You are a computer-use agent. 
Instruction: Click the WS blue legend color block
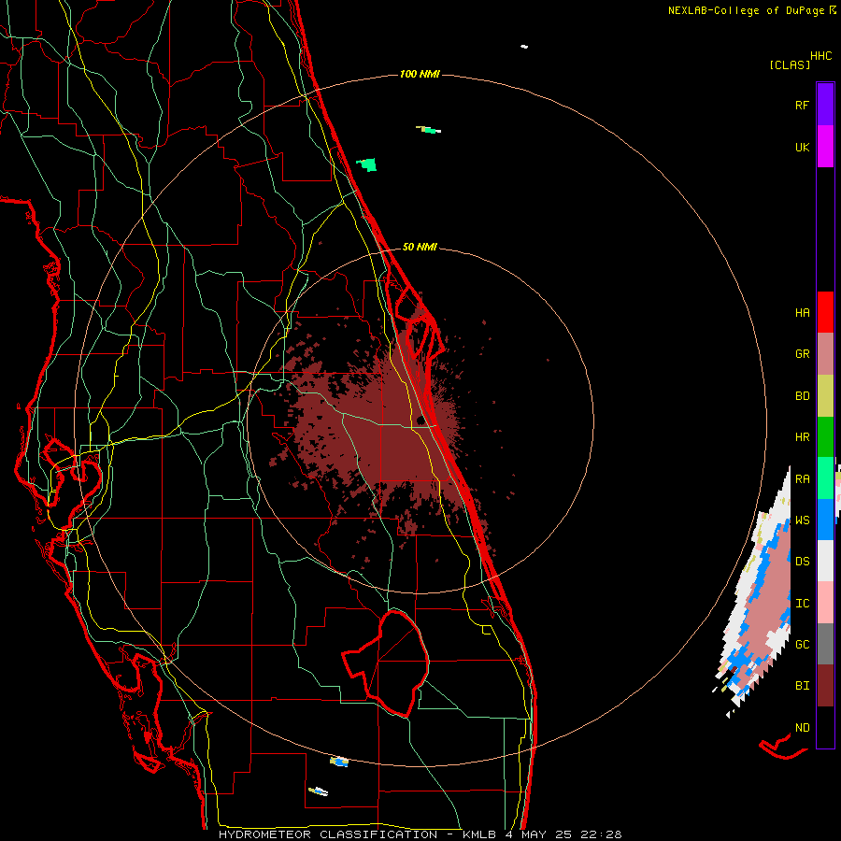pos(825,520)
